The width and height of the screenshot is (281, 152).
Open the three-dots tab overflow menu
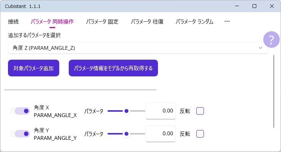click(x=227, y=22)
